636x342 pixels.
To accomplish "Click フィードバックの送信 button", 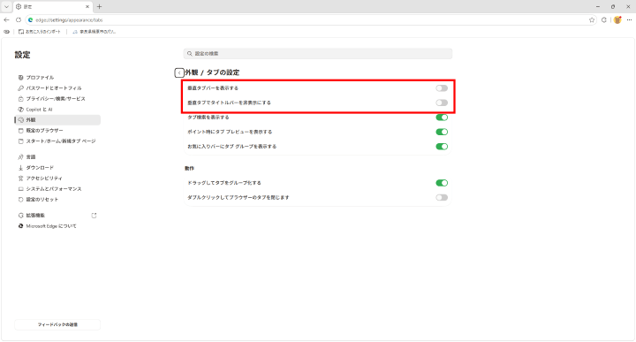I will [x=57, y=324].
